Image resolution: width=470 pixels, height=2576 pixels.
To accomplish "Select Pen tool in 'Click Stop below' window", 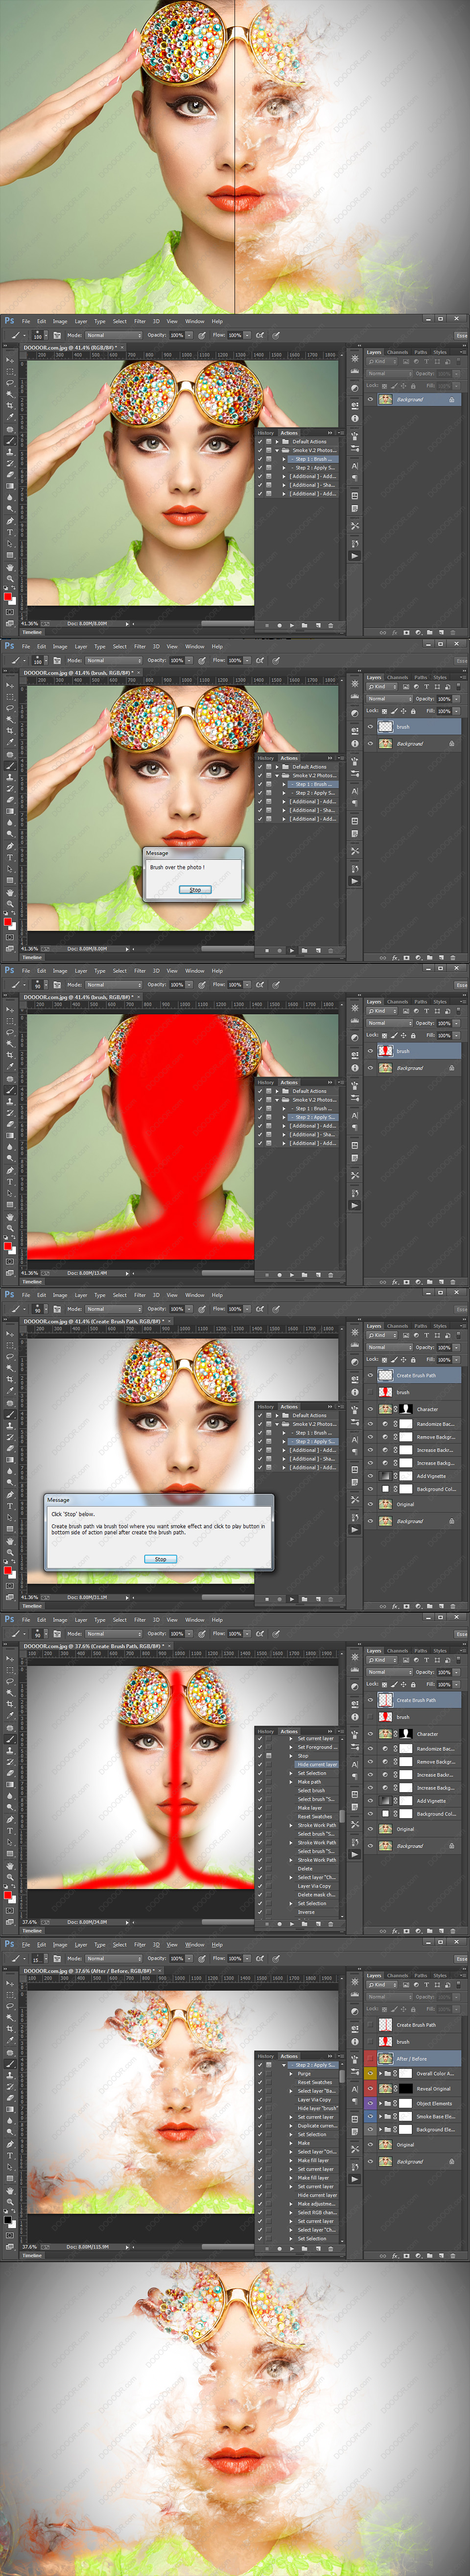I will tap(11, 1494).
